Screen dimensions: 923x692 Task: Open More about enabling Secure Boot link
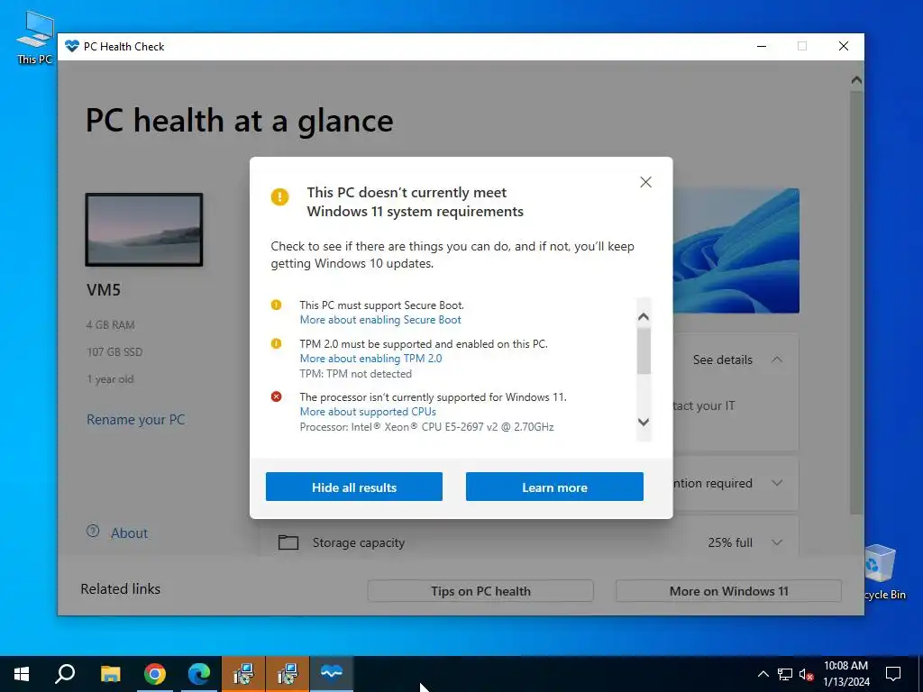click(x=380, y=320)
